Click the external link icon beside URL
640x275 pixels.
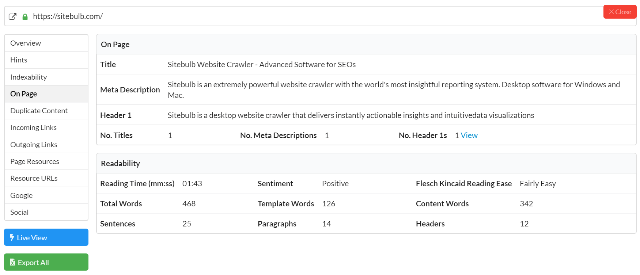[12, 16]
